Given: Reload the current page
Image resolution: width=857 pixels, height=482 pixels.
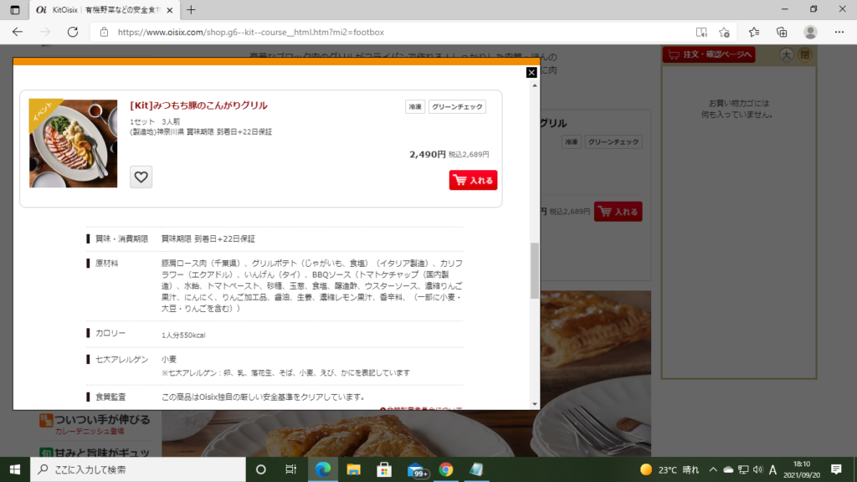Looking at the screenshot, I should pyautogui.click(x=73, y=33).
